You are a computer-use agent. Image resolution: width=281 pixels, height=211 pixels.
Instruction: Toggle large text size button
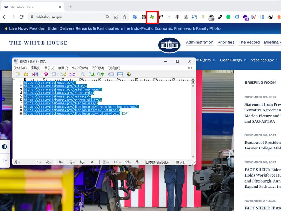pyautogui.click(x=5, y=161)
